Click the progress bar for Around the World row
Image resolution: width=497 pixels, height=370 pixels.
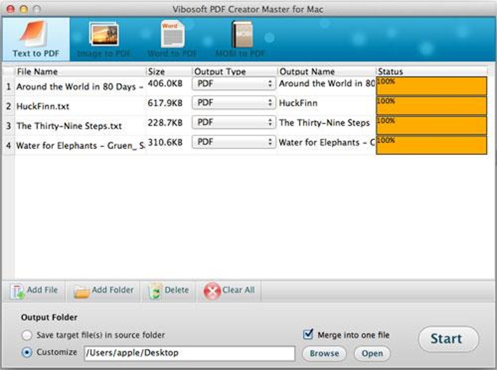(x=431, y=86)
